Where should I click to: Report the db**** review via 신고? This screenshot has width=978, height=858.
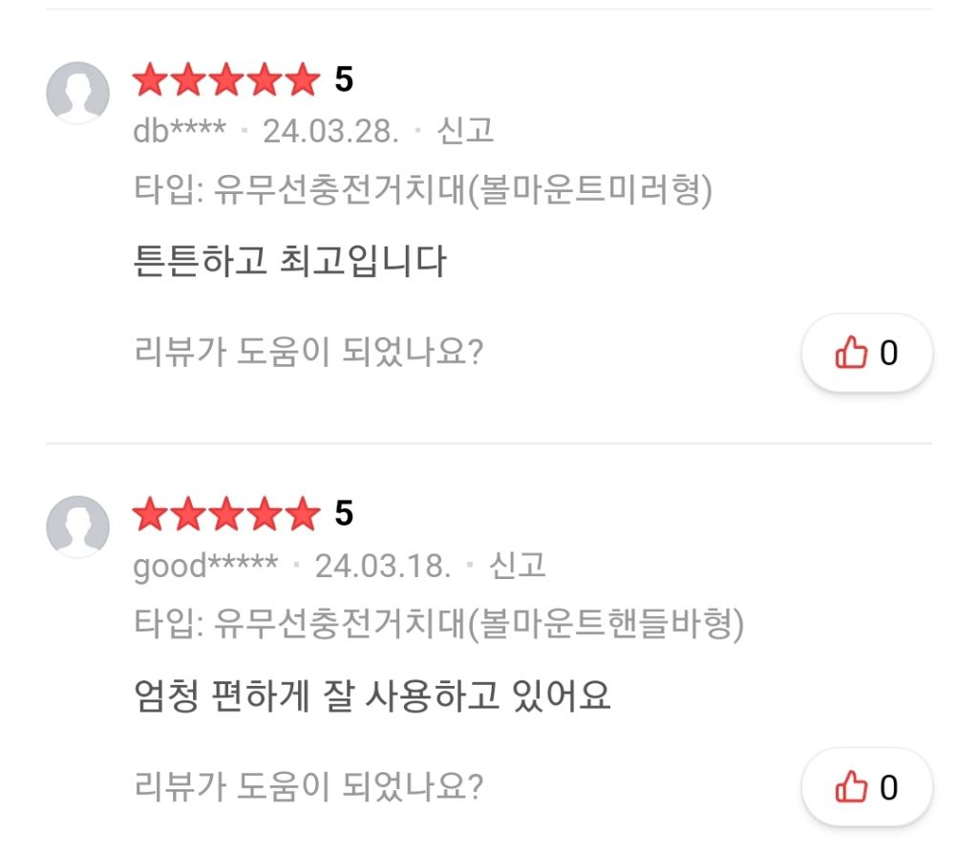tap(465, 131)
